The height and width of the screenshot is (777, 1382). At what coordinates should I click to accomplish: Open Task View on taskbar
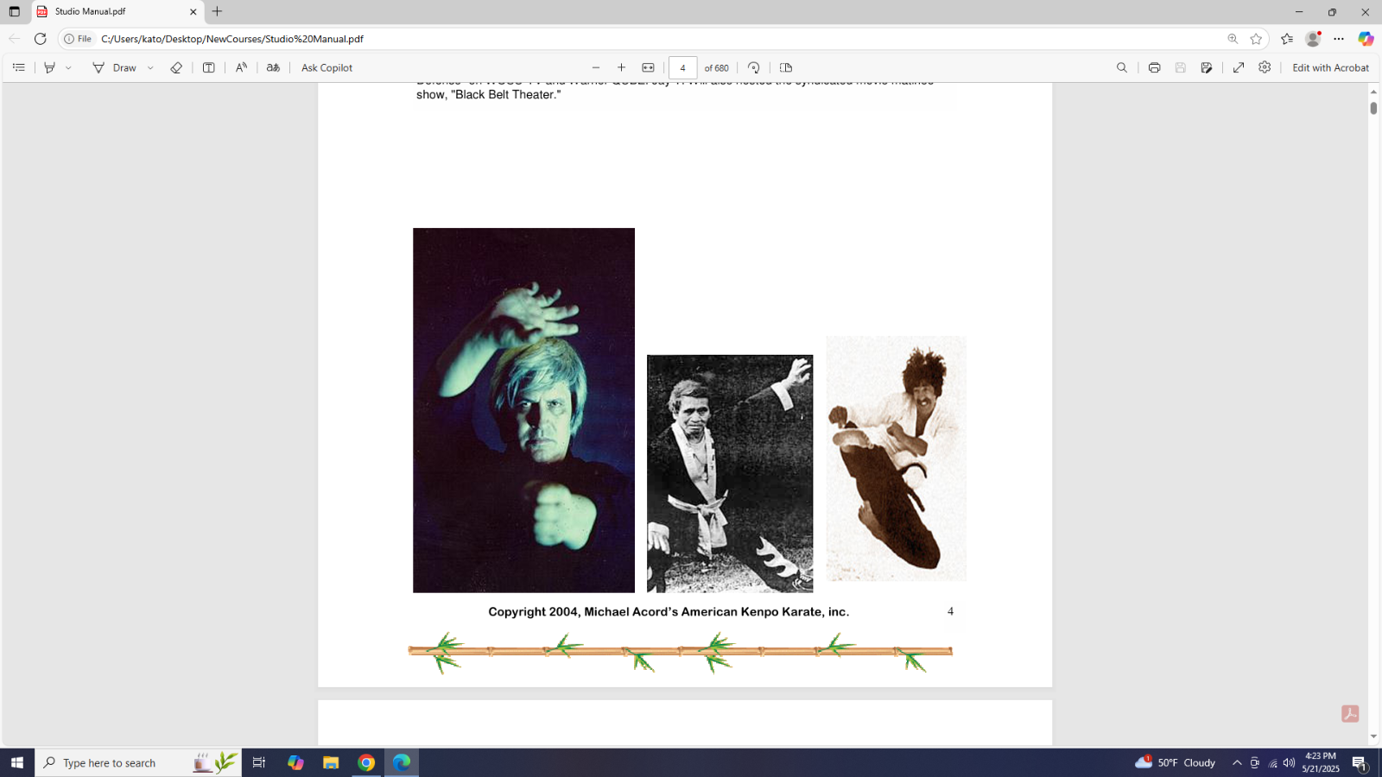click(258, 762)
